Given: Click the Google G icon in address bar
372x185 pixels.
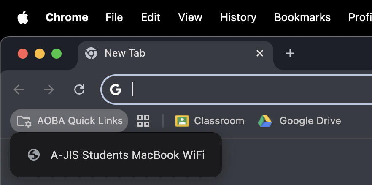Looking at the screenshot, I should click(x=116, y=89).
